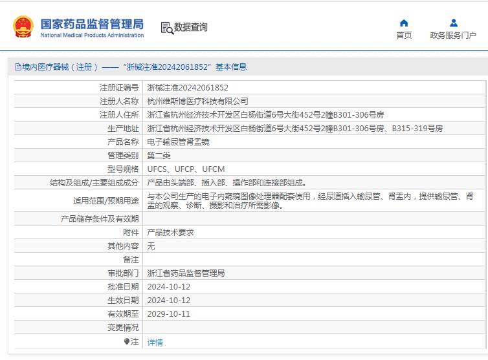Click the 生产地址 value with B315-319号房

coord(294,128)
